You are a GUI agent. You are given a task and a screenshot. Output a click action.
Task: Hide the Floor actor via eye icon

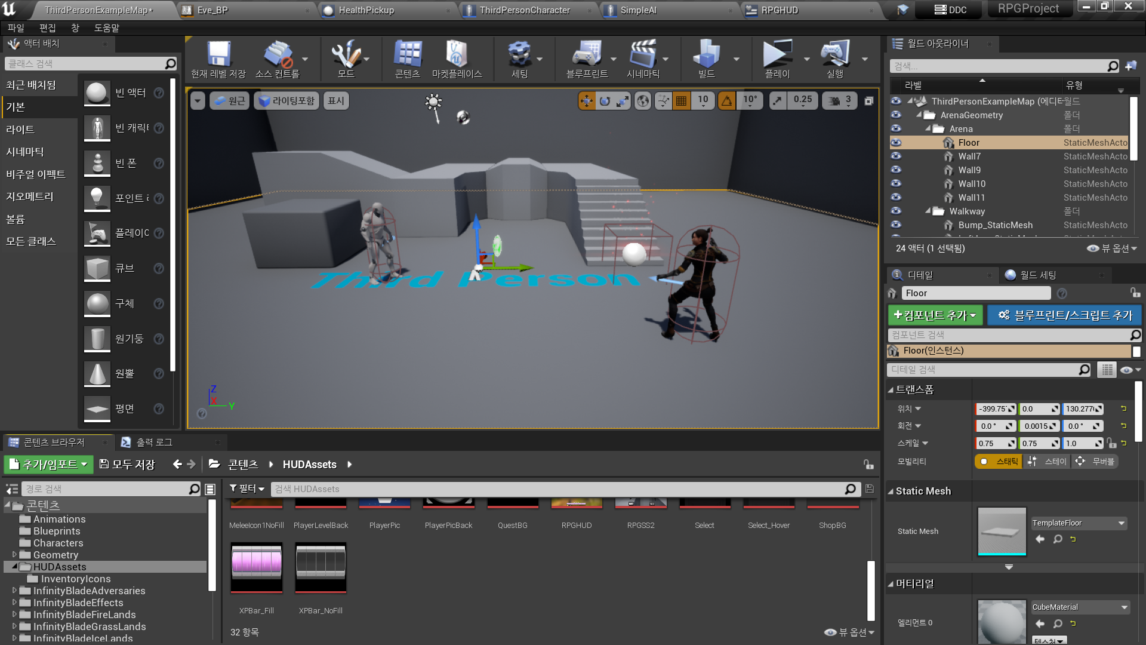[896, 143]
